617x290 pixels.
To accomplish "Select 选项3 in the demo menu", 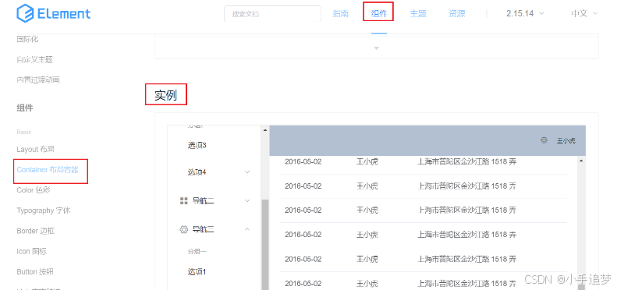I will [197, 146].
